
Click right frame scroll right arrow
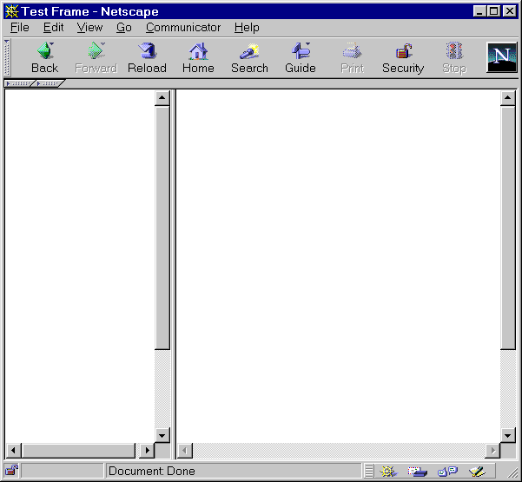(492, 451)
